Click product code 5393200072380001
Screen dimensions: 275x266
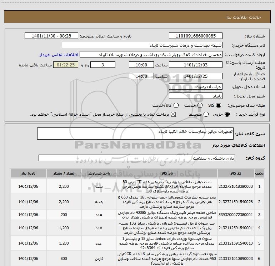point(236,215)
